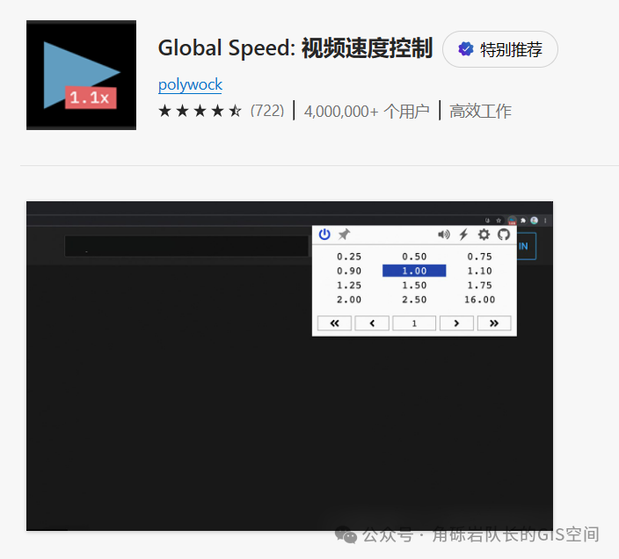619x559 pixels.
Task: Open settings gear in popup
Action: [484, 235]
